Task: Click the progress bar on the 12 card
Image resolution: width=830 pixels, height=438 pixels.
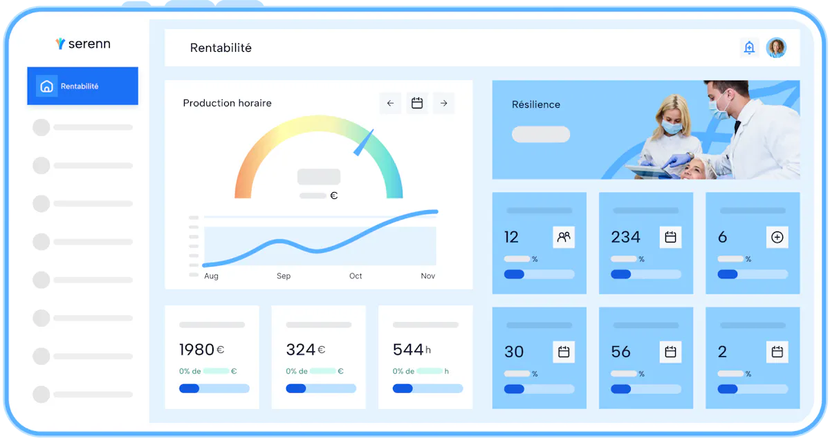Action: [539, 274]
